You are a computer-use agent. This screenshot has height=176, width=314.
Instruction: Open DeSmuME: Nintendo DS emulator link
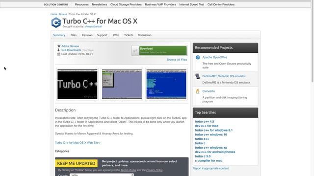pos(224,76)
